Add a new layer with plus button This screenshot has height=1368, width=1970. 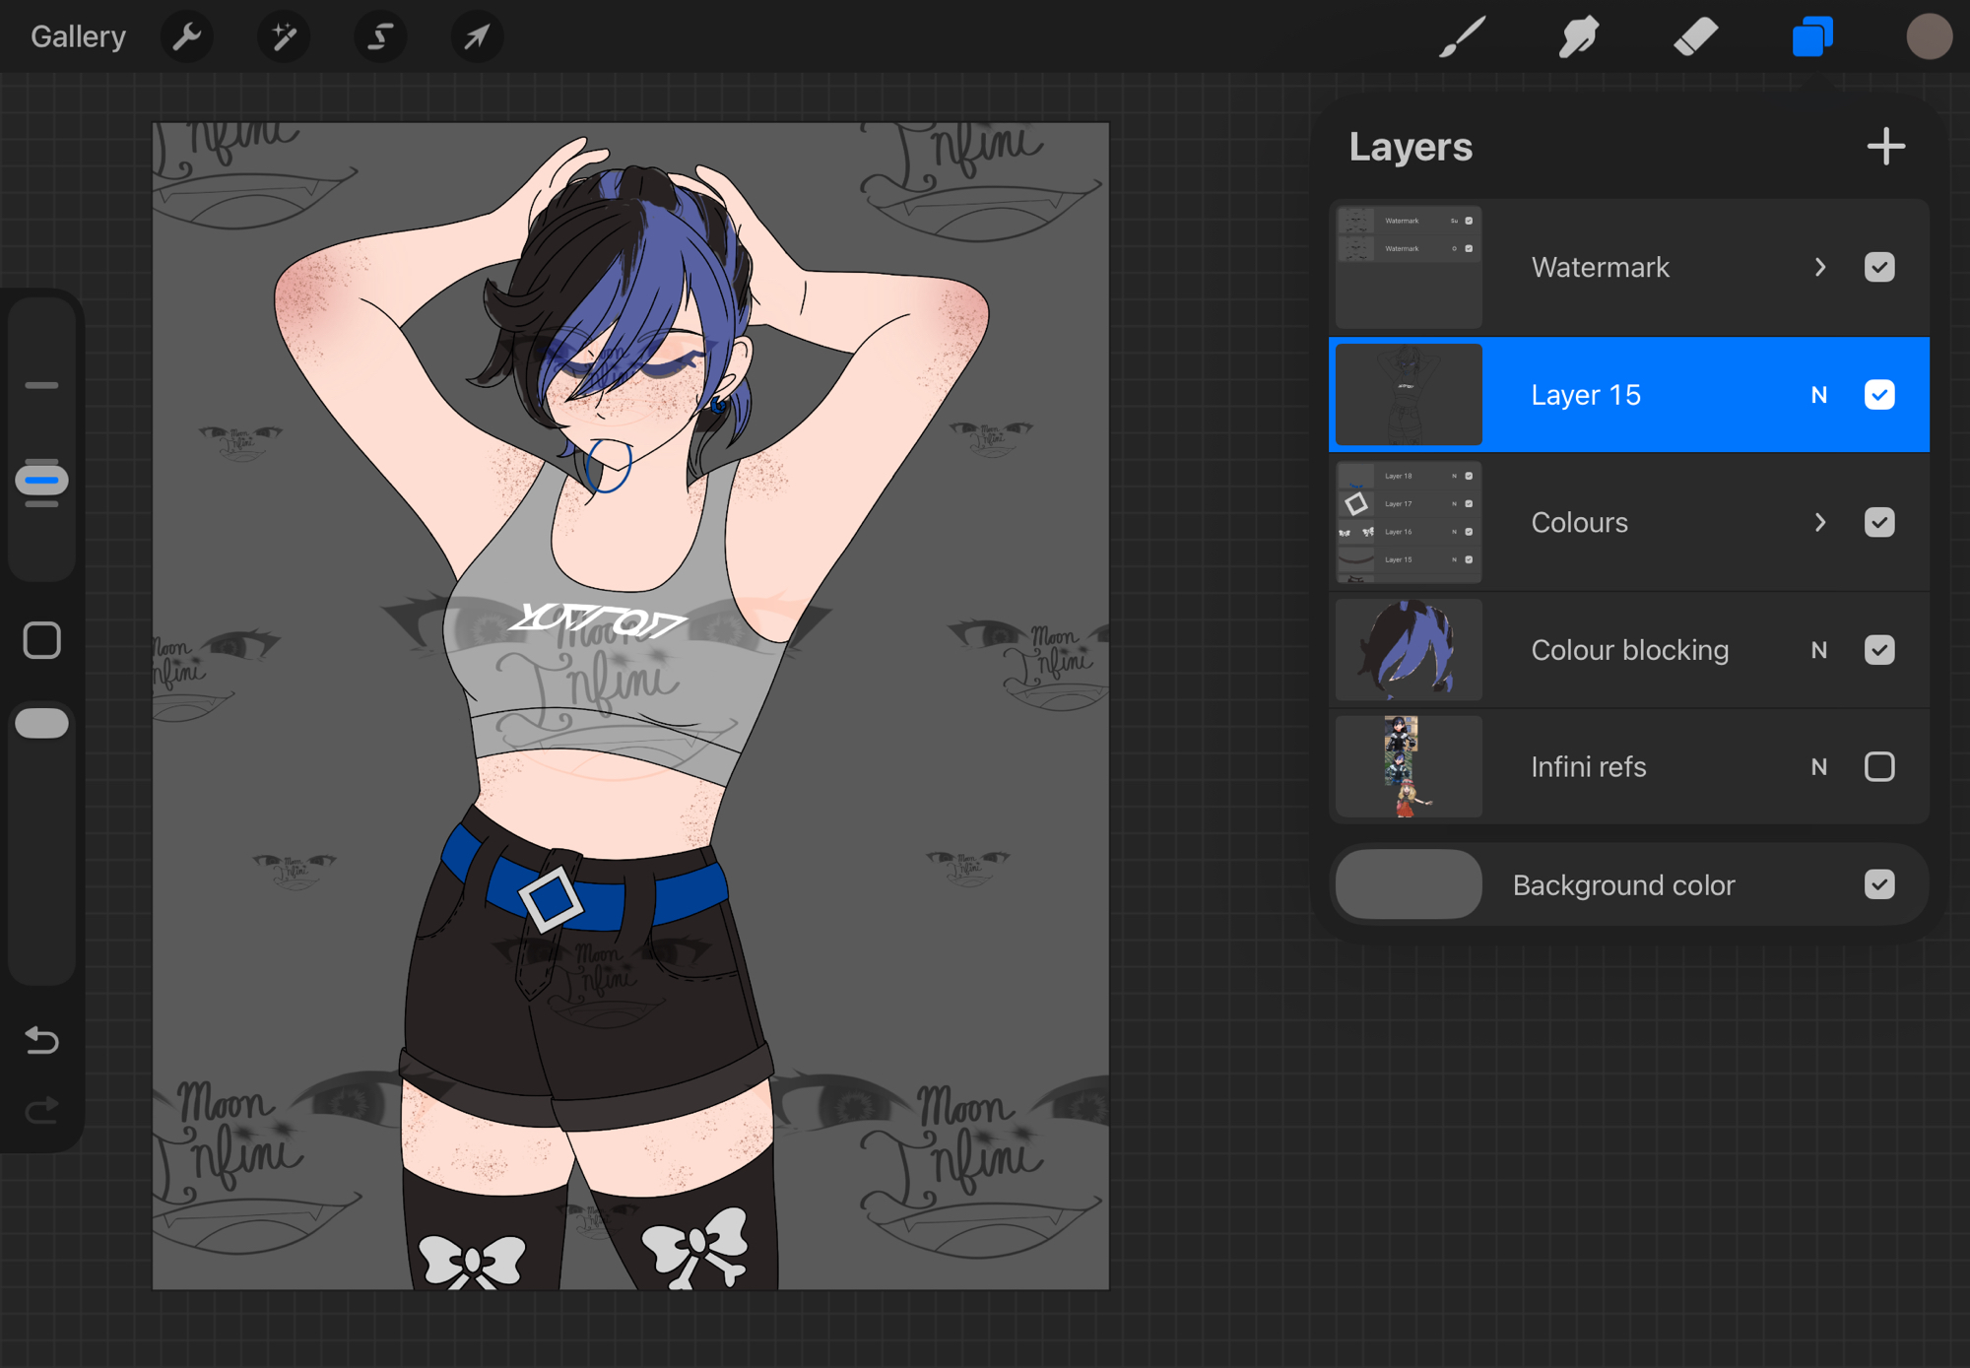(x=1885, y=147)
